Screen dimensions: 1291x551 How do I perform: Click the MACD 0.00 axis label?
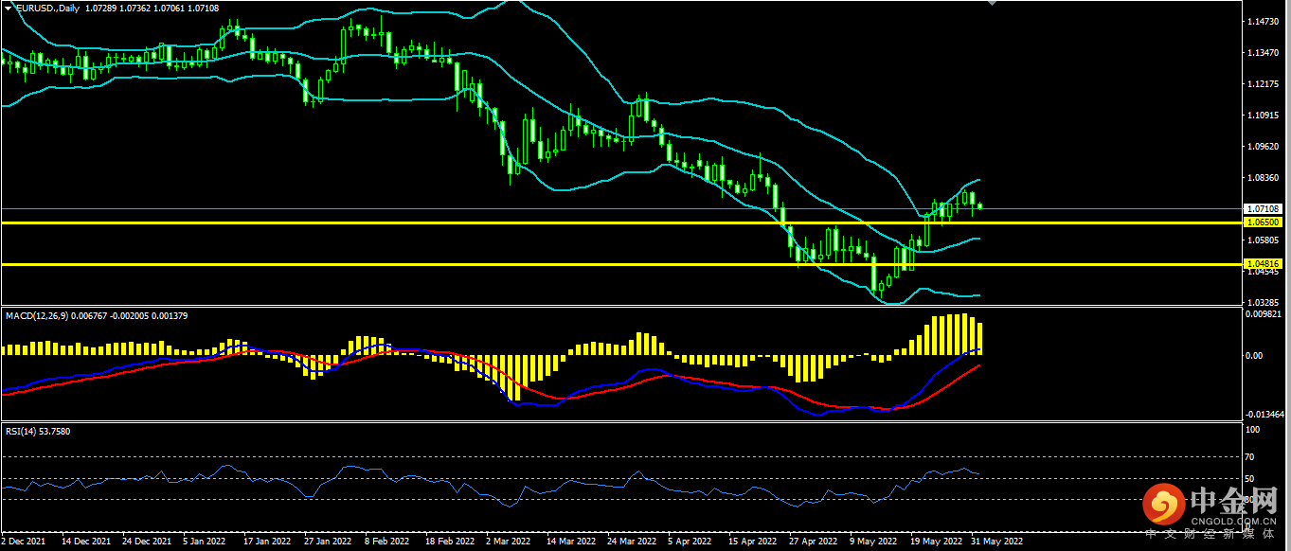(1253, 356)
